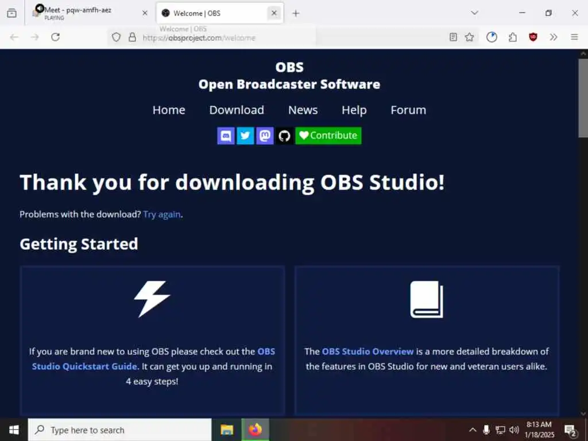Image resolution: width=588 pixels, height=441 pixels.
Task: Go forward to next page
Action: 35,37
